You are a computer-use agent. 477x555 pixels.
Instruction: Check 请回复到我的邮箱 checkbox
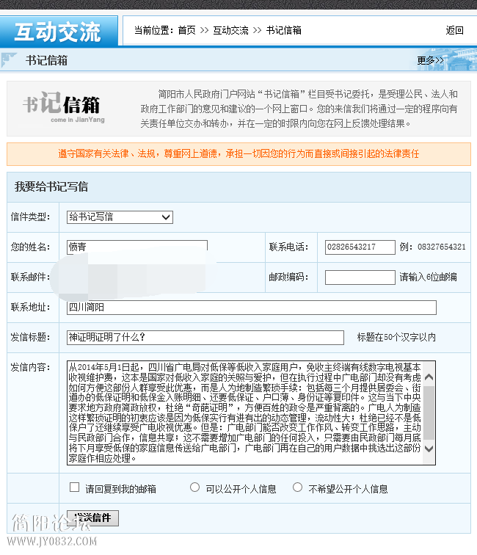pos(74,487)
